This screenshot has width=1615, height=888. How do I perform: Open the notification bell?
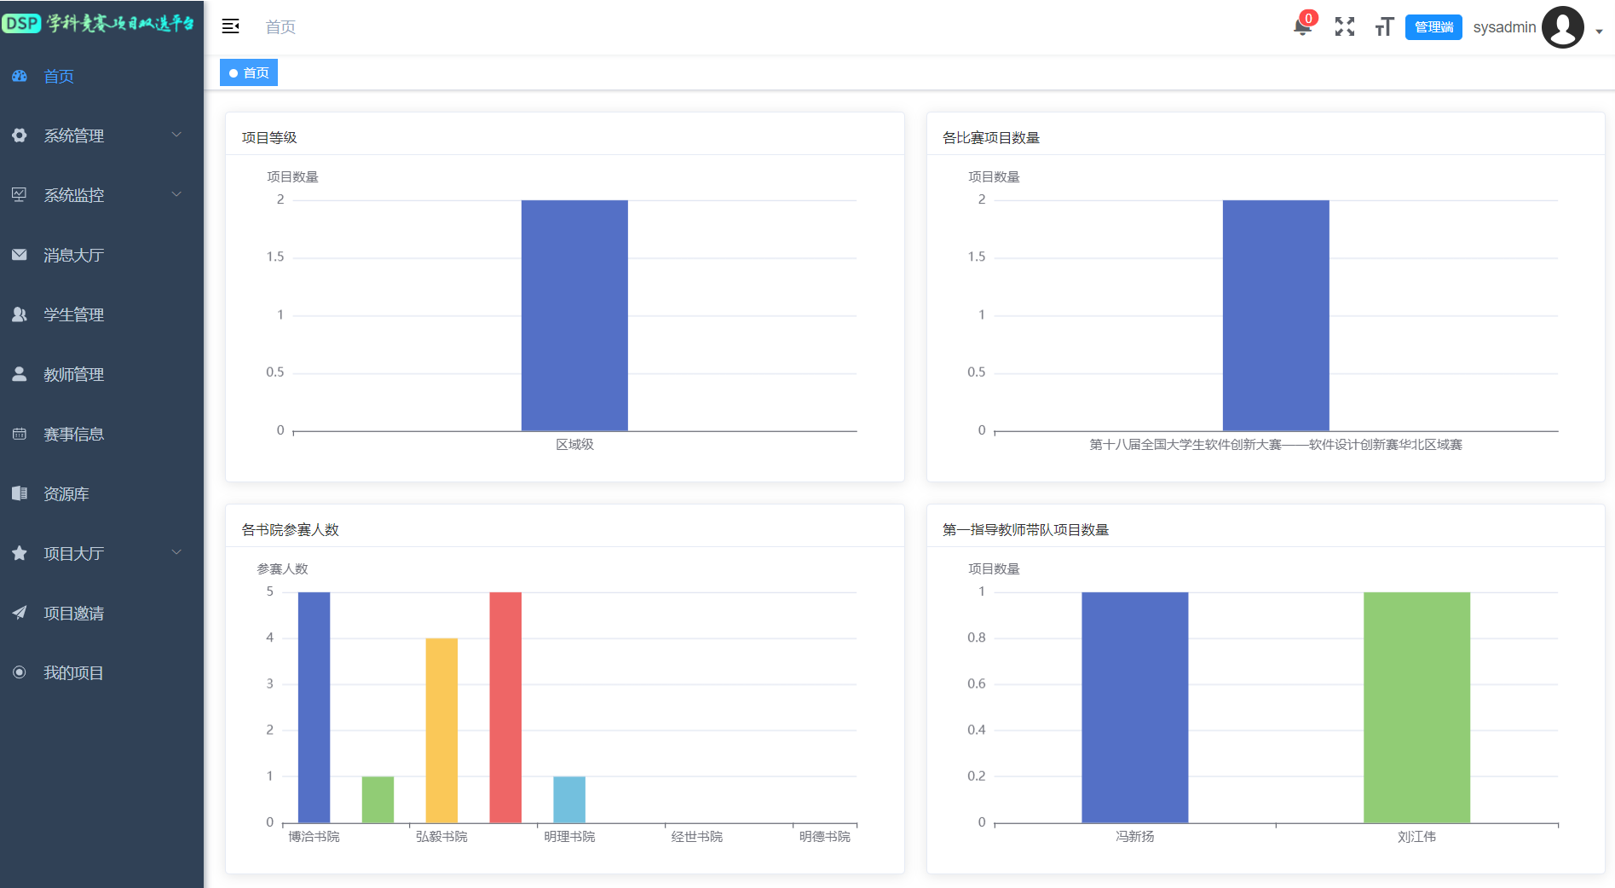tap(1301, 27)
